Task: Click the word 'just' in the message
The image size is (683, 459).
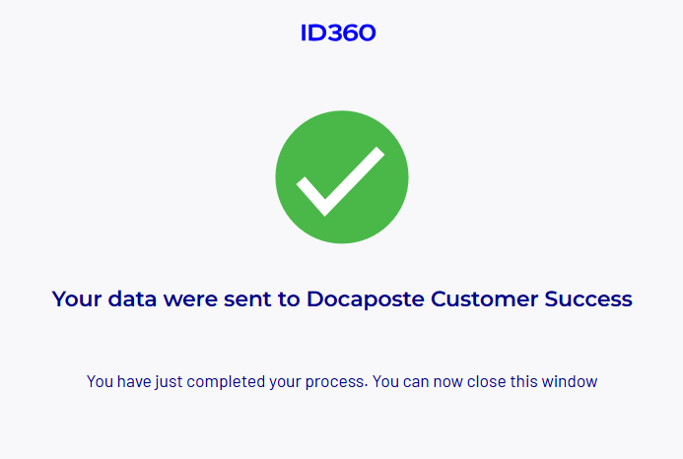Action: [169, 382]
